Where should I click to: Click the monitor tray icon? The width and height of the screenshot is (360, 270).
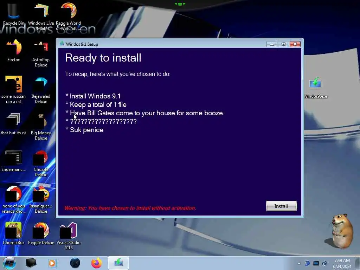pos(316,263)
